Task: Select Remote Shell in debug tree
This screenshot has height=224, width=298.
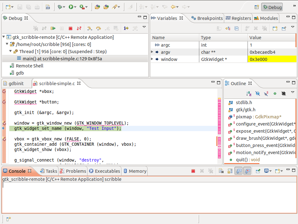Action: (x=30, y=66)
